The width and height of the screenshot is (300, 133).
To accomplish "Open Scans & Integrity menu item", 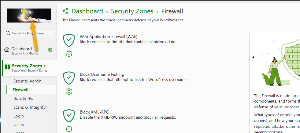I will pos(29,107).
